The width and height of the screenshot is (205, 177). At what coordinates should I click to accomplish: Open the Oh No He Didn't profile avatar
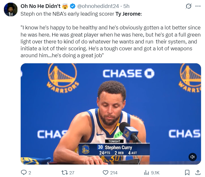point(11,9)
